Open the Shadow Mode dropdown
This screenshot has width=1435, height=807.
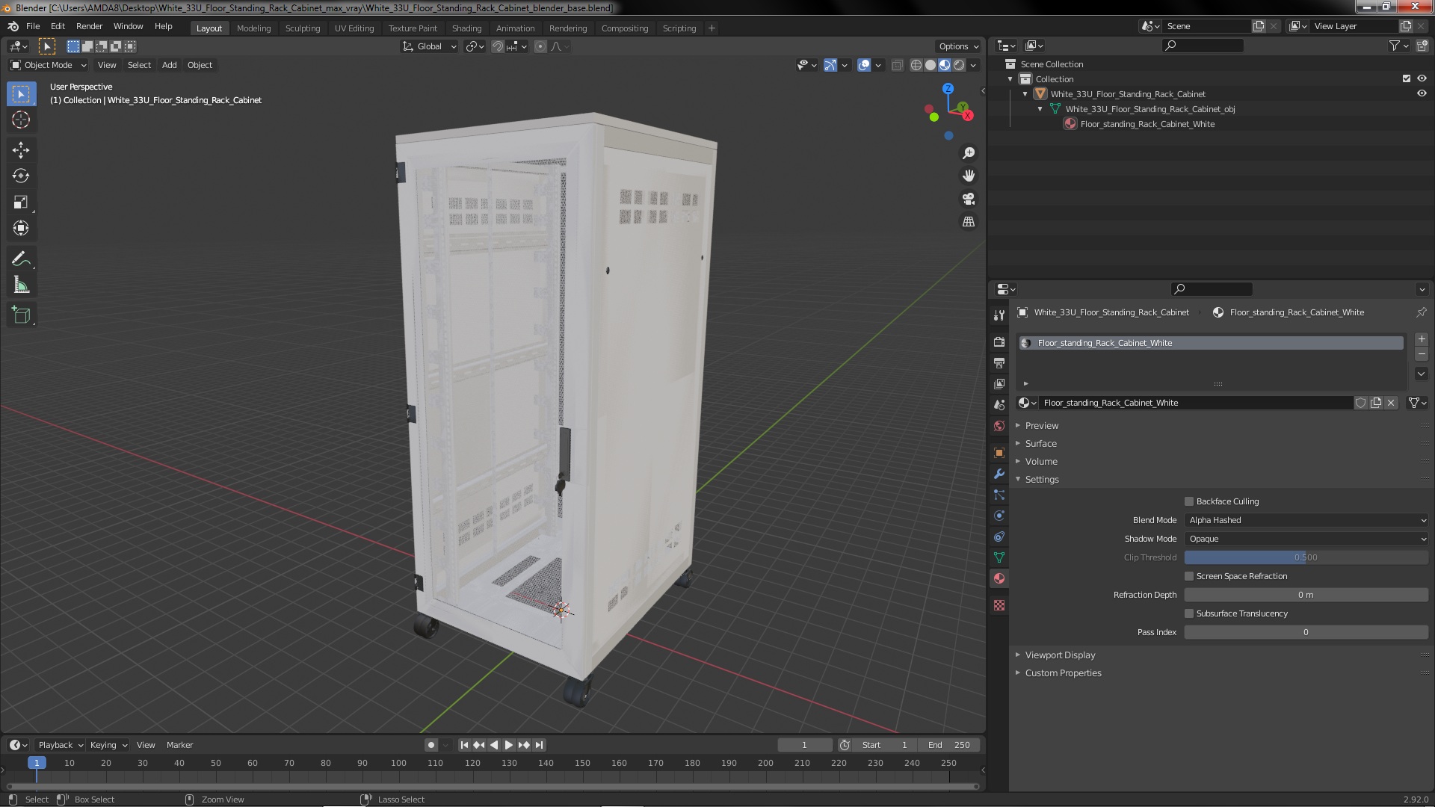1306,538
